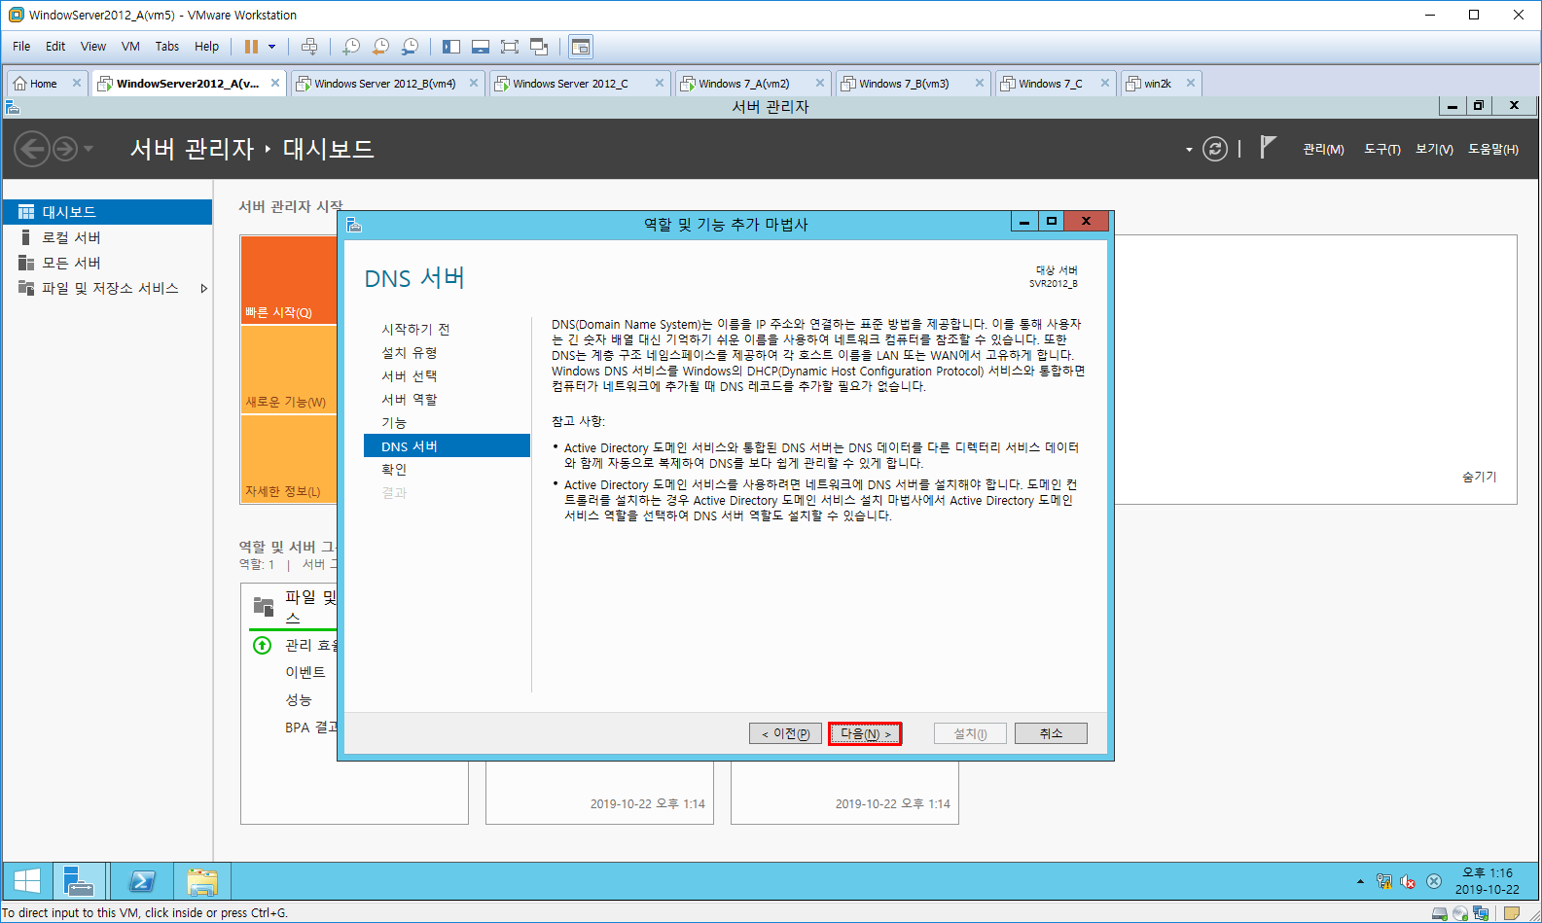
Task: Show hidden tray icons arrow
Action: (1360, 881)
